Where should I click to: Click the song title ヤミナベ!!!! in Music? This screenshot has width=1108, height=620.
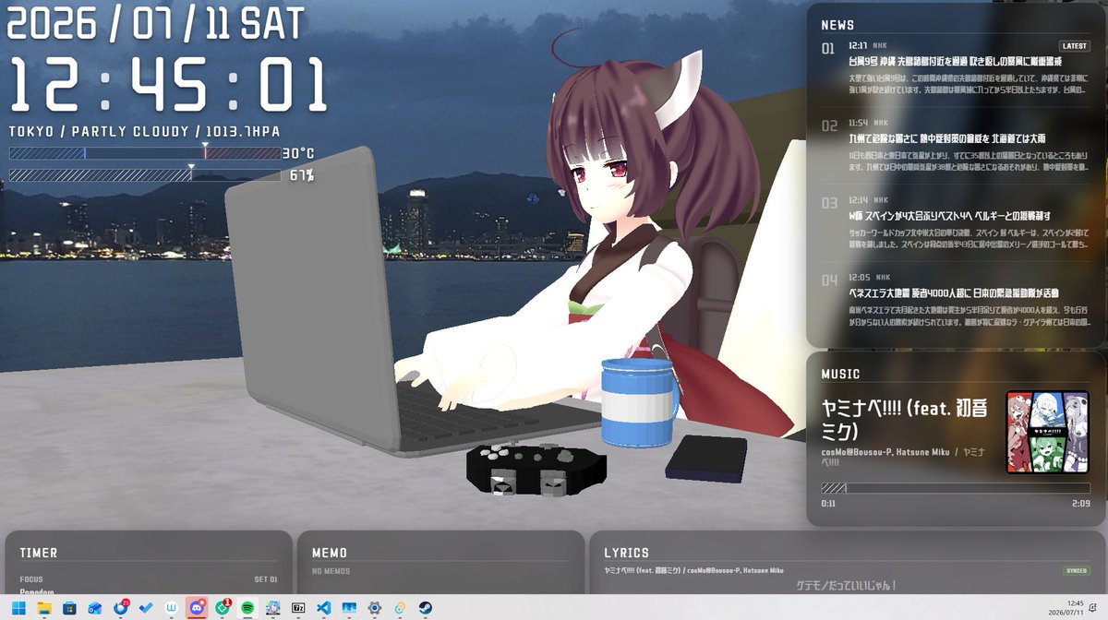906,419
